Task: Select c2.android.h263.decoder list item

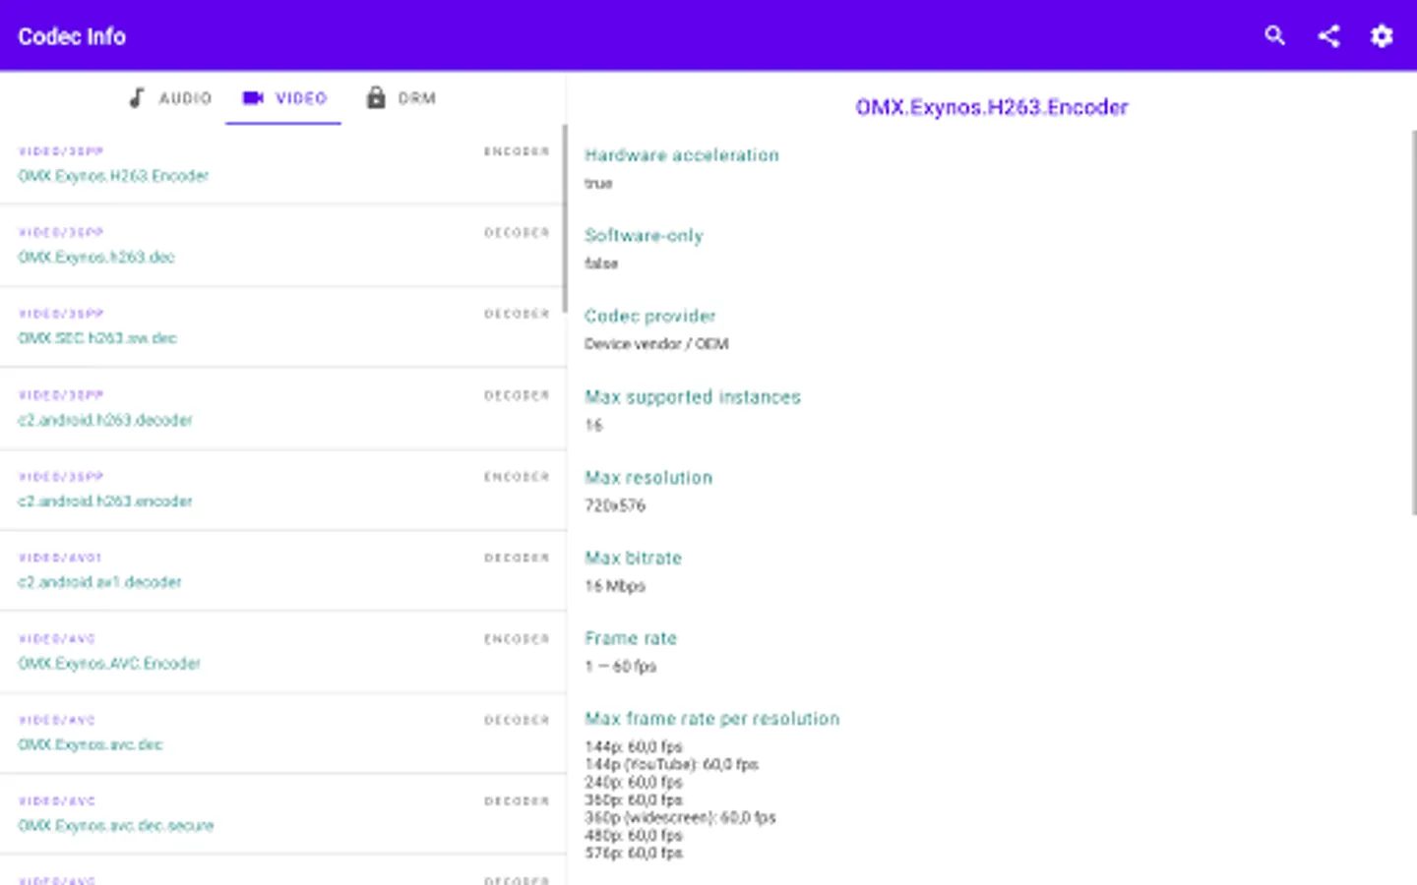Action: 282,409
